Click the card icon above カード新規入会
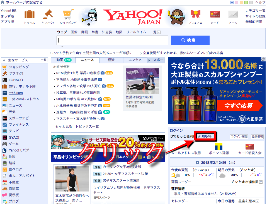 click(x=250, y=146)
